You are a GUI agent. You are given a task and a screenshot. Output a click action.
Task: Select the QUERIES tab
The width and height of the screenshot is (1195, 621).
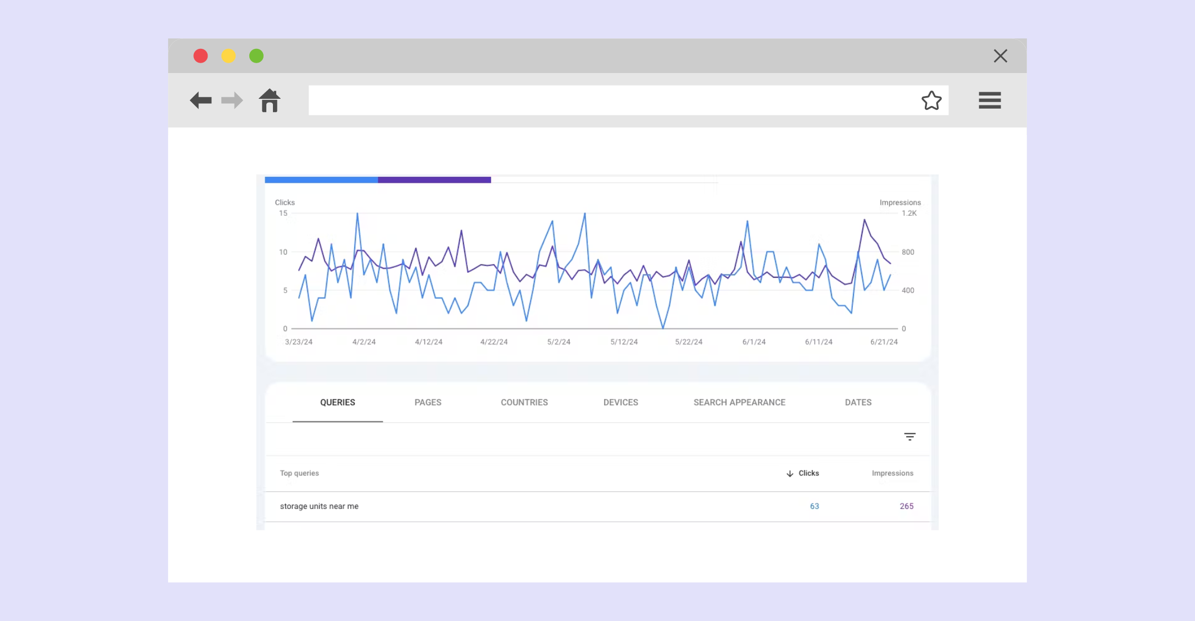(338, 402)
